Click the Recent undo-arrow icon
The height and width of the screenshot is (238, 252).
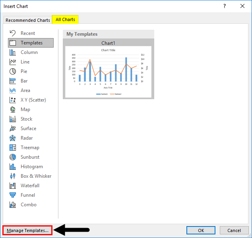(13, 33)
